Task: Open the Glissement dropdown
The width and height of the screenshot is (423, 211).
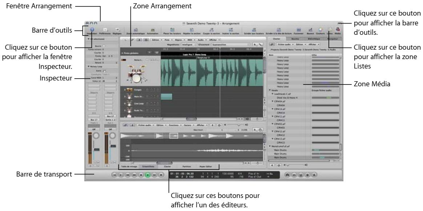Action: coord(230,44)
